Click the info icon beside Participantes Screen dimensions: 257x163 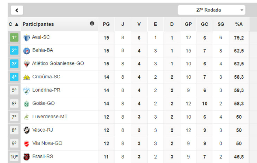(92, 24)
